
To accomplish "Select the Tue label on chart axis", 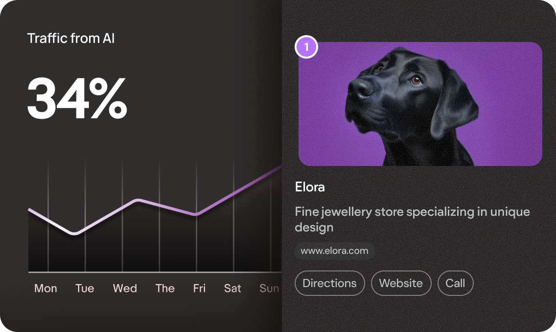I will click(x=85, y=288).
